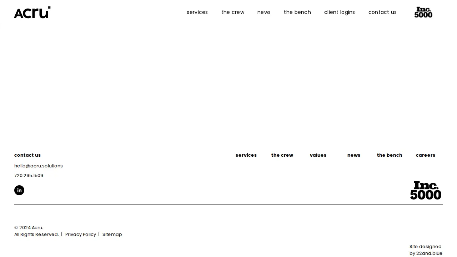Open the values footer link
The image size is (457, 257).
(318, 155)
